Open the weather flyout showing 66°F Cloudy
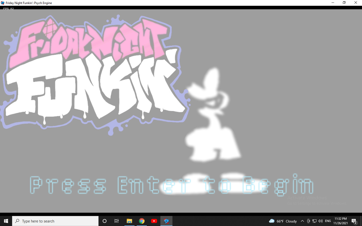362x226 pixels. point(283,221)
